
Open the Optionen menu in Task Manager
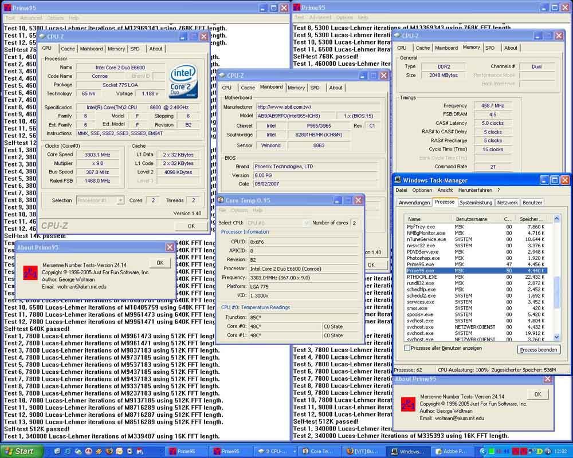point(422,190)
